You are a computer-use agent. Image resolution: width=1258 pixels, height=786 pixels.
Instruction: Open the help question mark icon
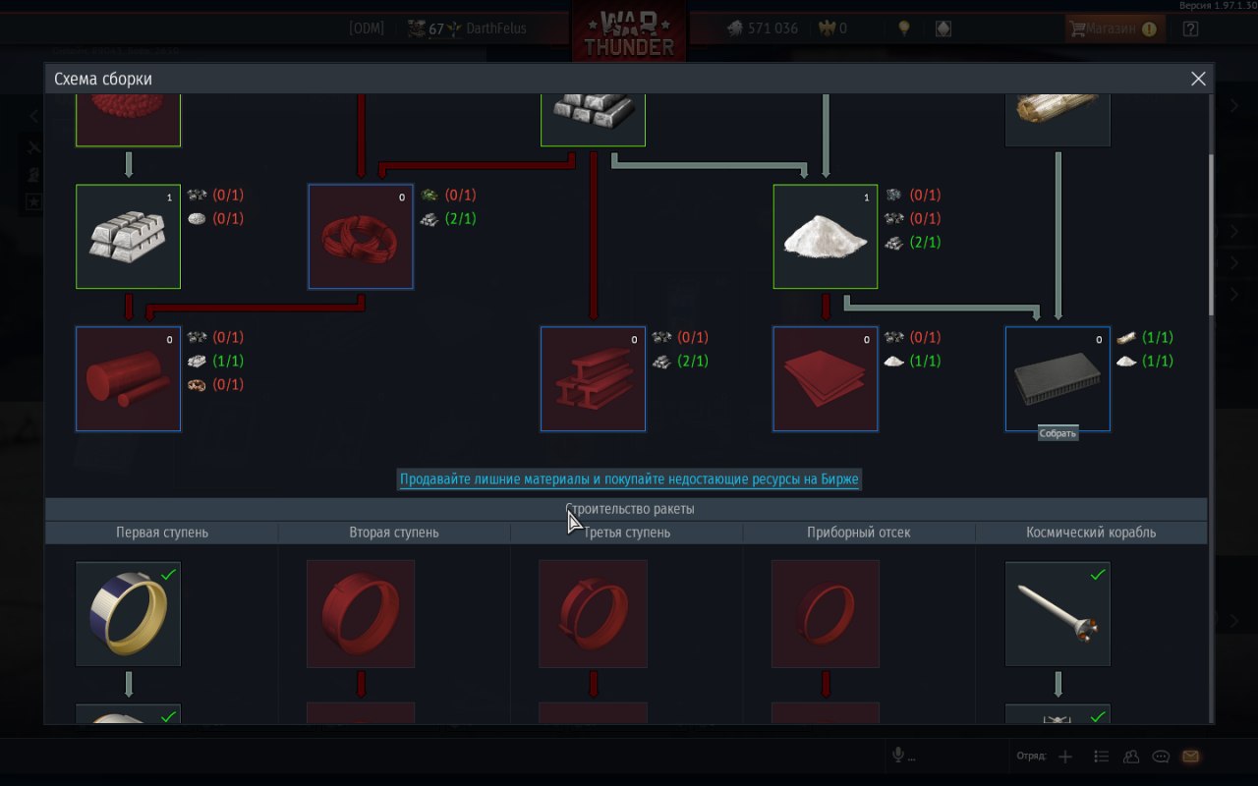(1191, 28)
